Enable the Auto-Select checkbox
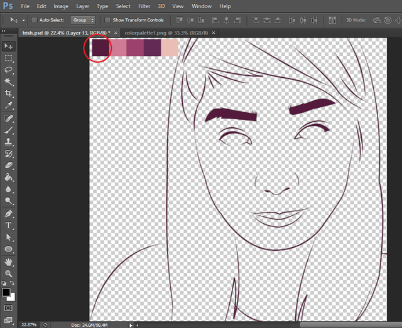The width and height of the screenshot is (402, 328). click(x=34, y=20)
